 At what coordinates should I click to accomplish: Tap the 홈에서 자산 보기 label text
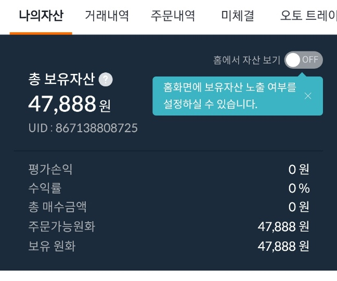coord(247,60)
